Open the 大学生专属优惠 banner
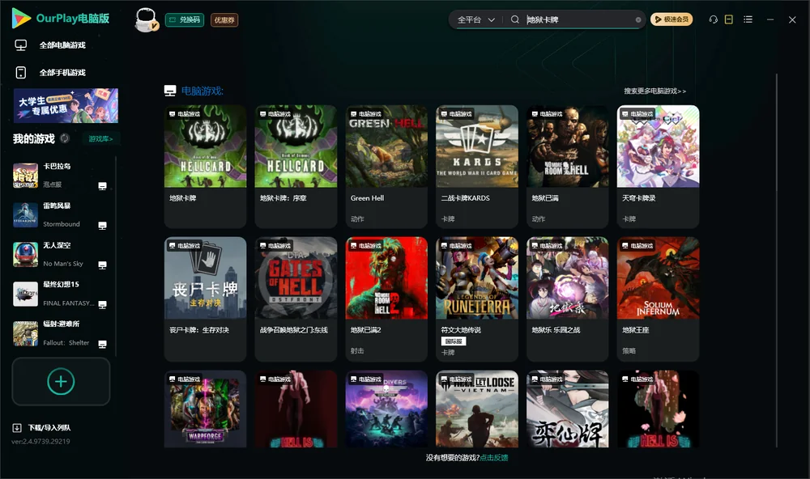The image size is (810, 479). coord(66,106)
